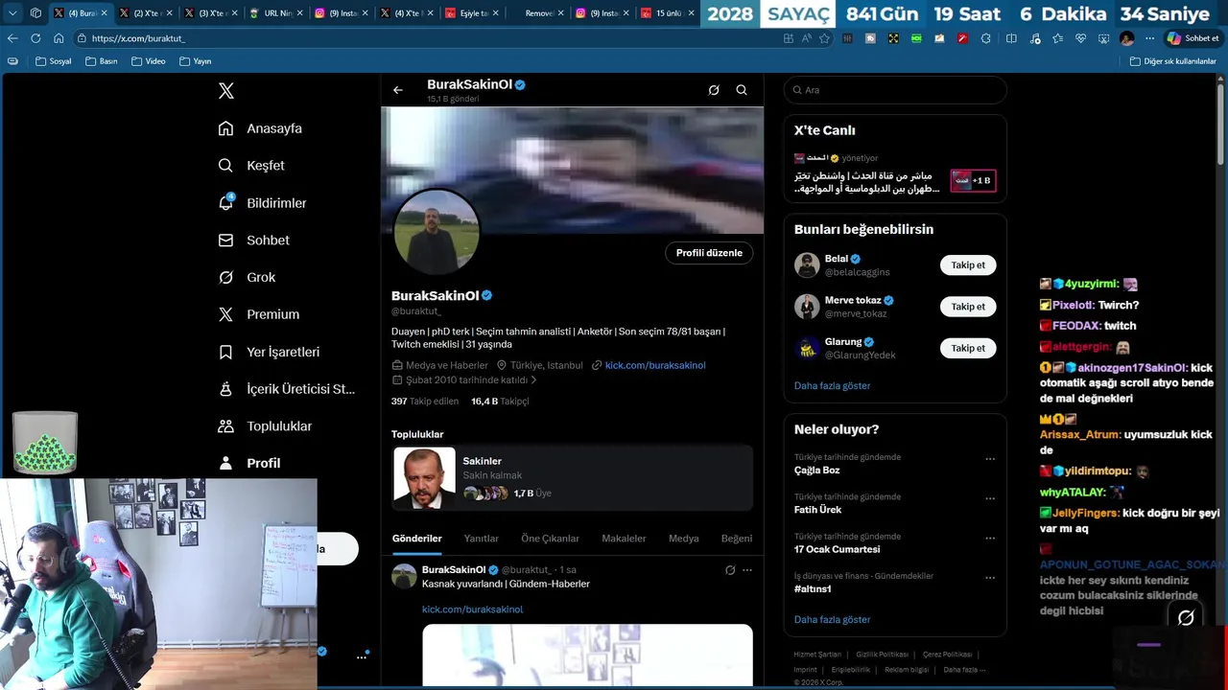Click the floating Grok button bottom right
This screenshot has height=690, width=1228.
1186,618
